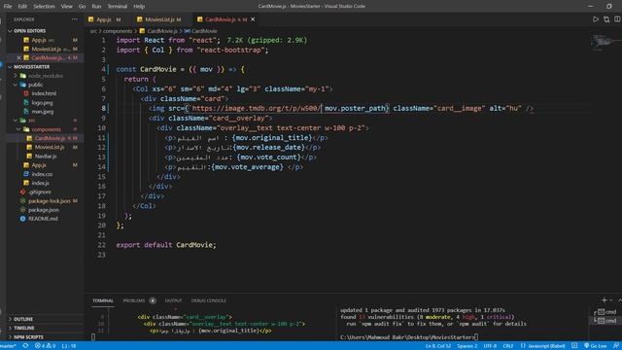Open Explorer more actions ellipsis

tap(74, 19)
